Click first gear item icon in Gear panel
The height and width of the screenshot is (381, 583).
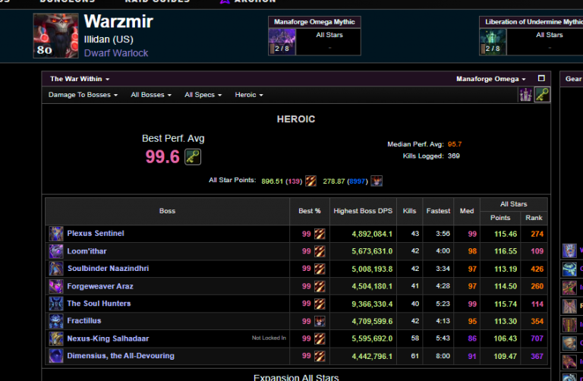[x=569, y=251]
